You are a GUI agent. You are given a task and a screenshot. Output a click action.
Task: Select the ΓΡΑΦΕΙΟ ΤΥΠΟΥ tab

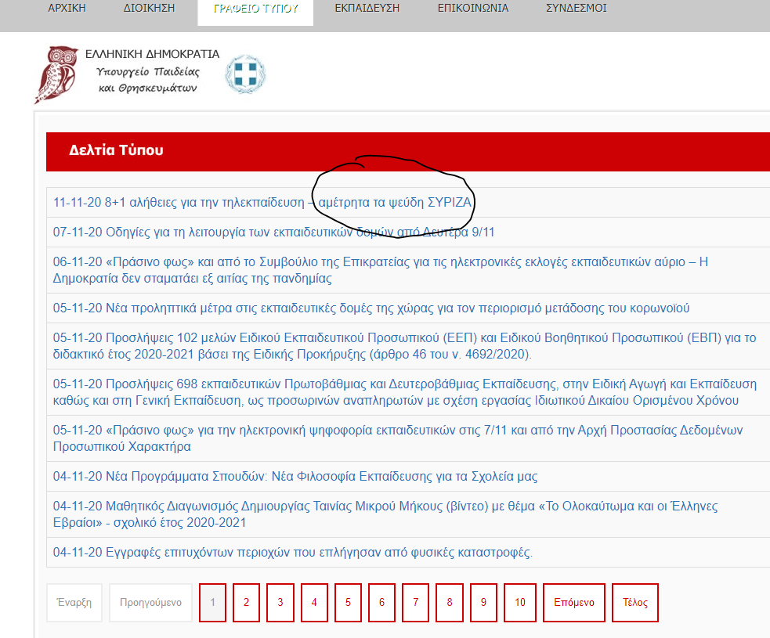click(255, 9)
